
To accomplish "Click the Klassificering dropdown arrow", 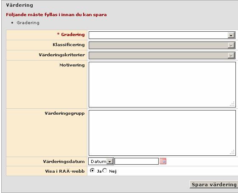I will pos(231,45).
